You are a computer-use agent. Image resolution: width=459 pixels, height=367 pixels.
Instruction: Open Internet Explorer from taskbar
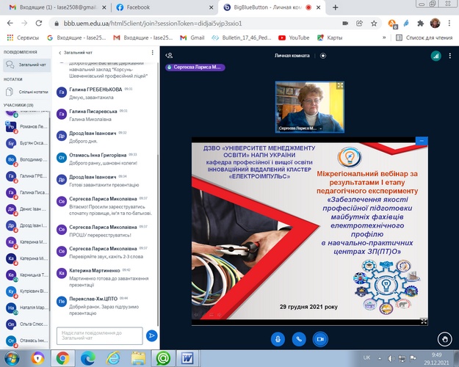point(113,358)
